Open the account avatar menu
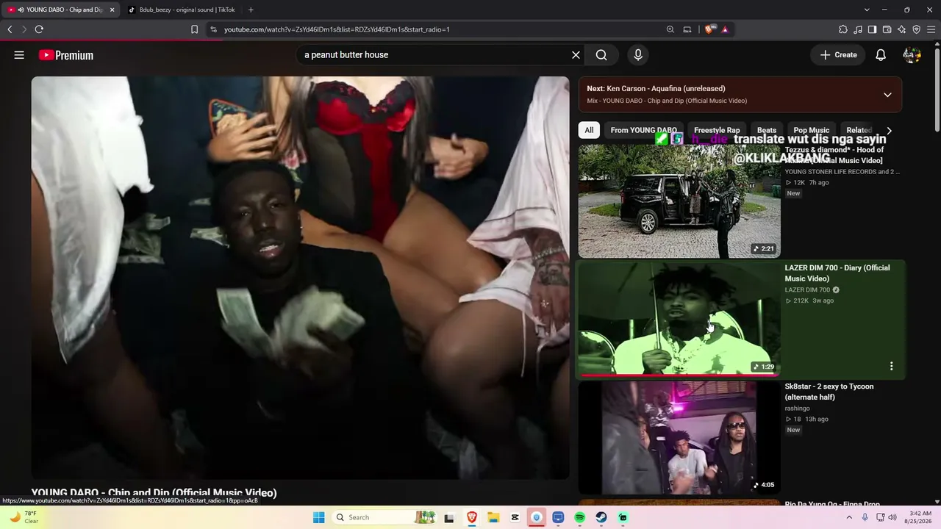 coord(912,55)
